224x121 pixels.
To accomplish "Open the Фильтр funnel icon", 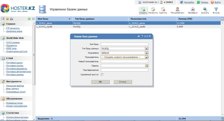I will tap(216, 10).
